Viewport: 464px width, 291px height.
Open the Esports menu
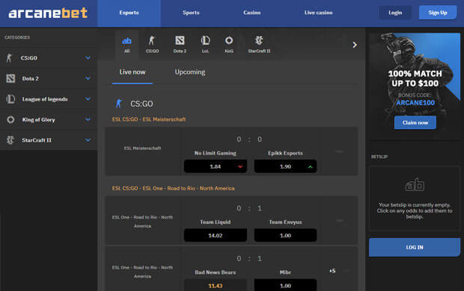tap(129, 13)
